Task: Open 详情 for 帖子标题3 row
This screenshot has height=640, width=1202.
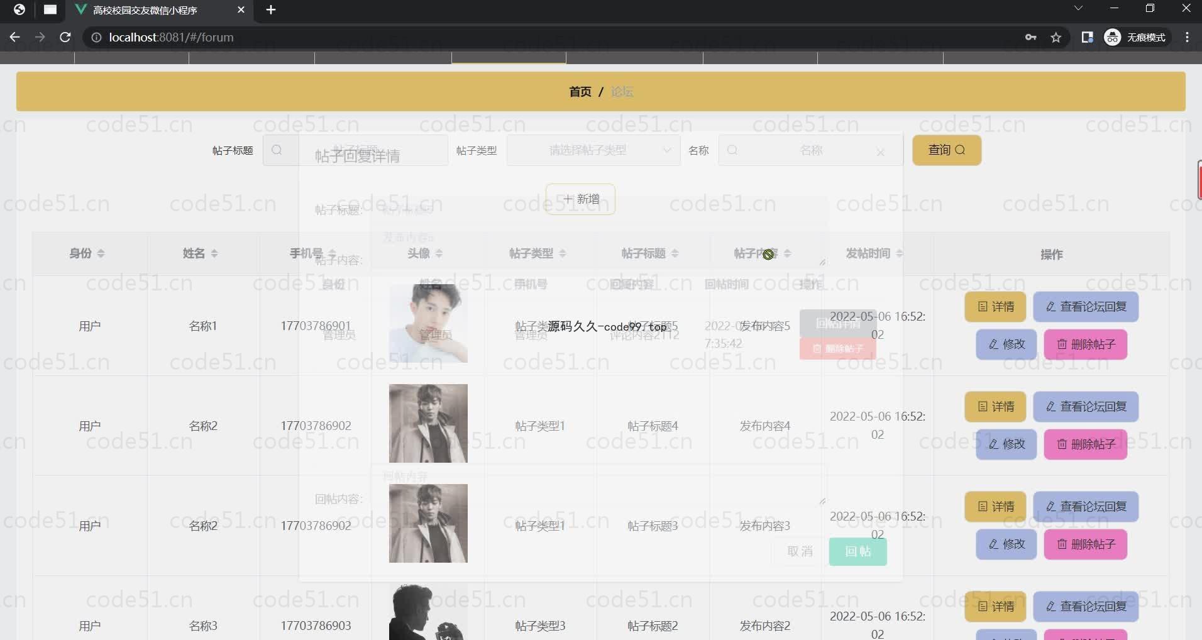Action: (x=996, y=507)
